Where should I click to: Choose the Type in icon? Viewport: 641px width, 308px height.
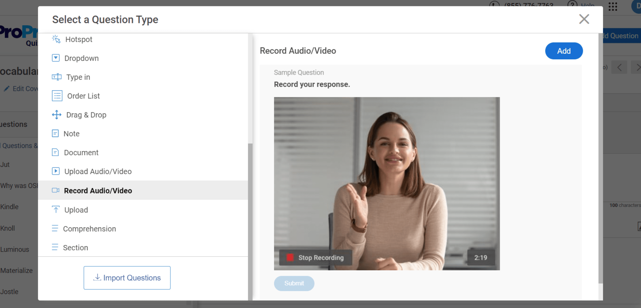(x=56, y=77)
